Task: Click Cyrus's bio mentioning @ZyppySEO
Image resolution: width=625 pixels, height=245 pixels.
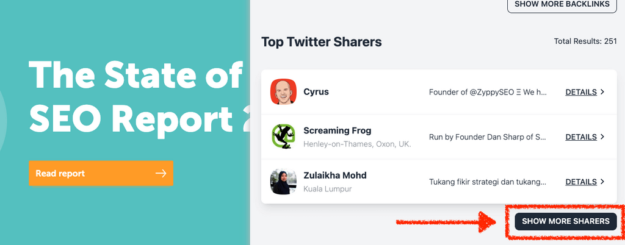Action: [x=488, y=92]
